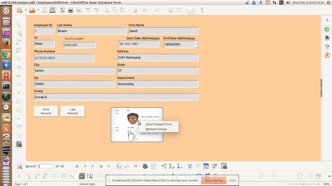Viewport: 332px width, 186px height.
Task: Click the Find Record magnifier icon
Action: [20, 166]
